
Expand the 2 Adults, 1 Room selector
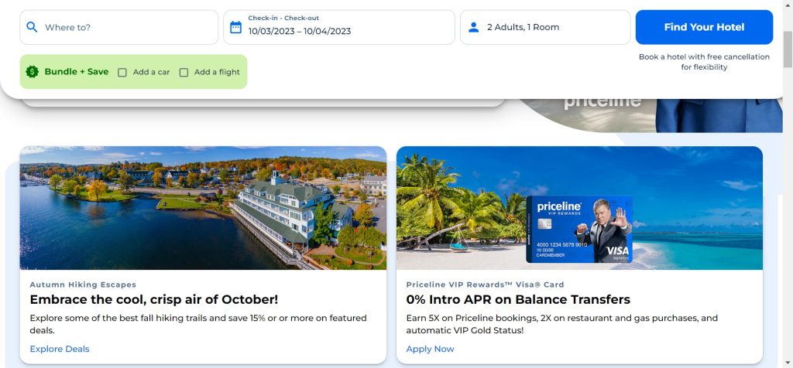[545, 27]
